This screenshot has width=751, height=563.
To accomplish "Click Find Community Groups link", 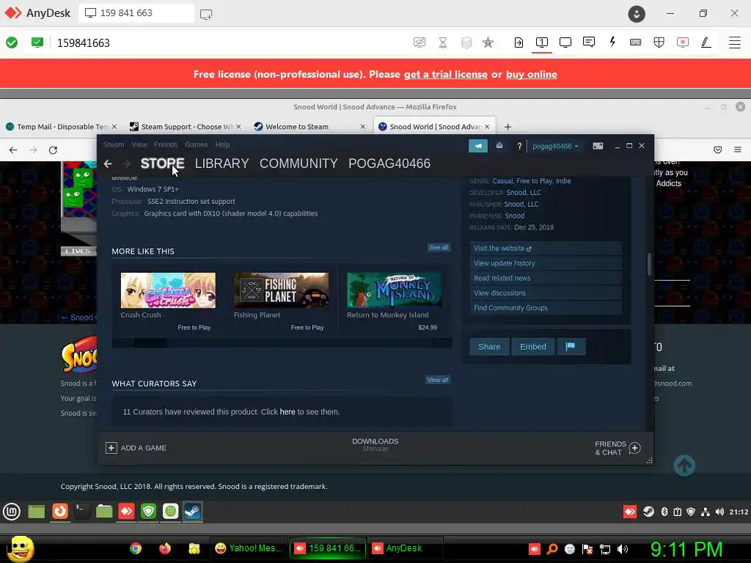I will point(546,308).
